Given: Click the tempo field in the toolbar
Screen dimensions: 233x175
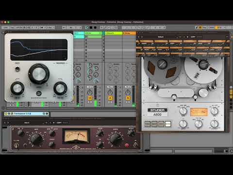Looking at the screenshot, I should click(19, 28).
